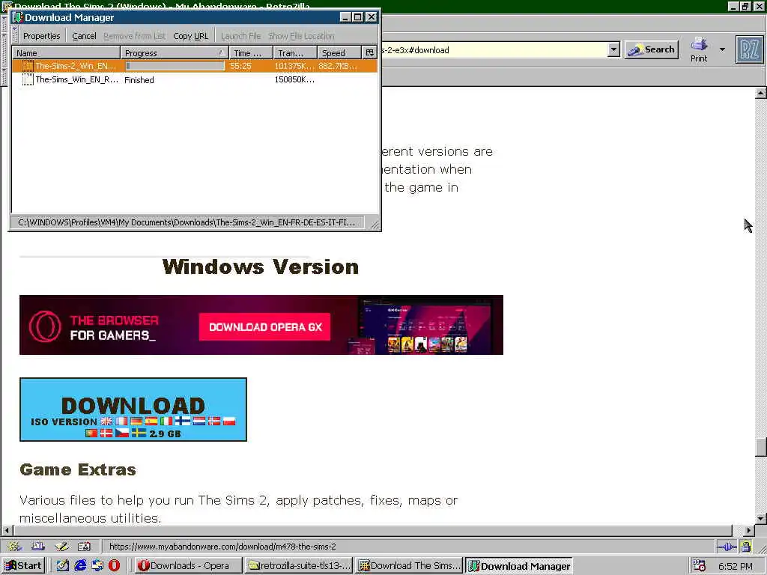The height and width of the screenshot is (575, 767).
Task: Click the Print printer icon
Action: (x=699, y=44)
